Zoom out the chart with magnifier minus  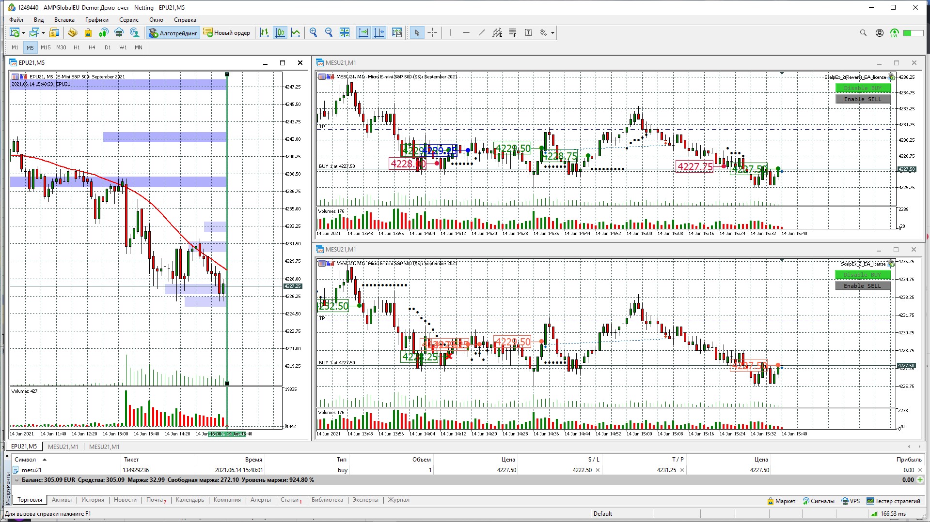click(x=329, y=33)
